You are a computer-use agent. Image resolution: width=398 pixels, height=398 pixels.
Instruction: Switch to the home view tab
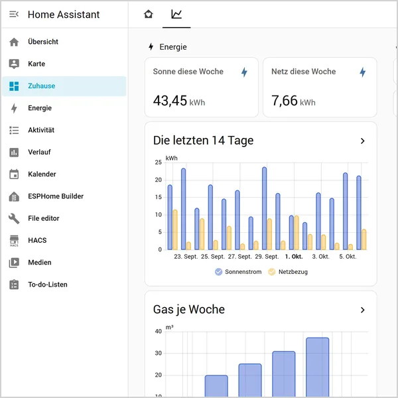[x=149, y=14]
